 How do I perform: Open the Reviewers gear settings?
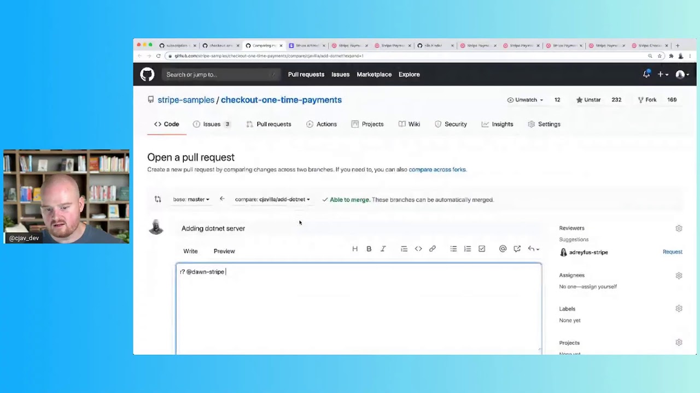click(x=679, y=228)
